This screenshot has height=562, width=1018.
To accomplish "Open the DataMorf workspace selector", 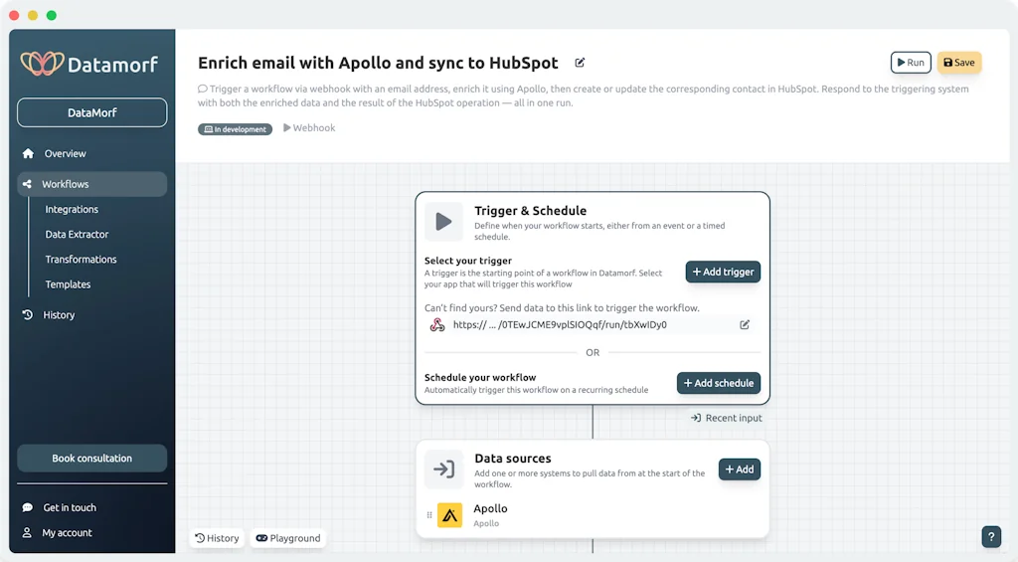I will [91, 112].
